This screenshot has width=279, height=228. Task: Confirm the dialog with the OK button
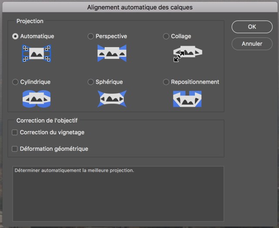252,27
